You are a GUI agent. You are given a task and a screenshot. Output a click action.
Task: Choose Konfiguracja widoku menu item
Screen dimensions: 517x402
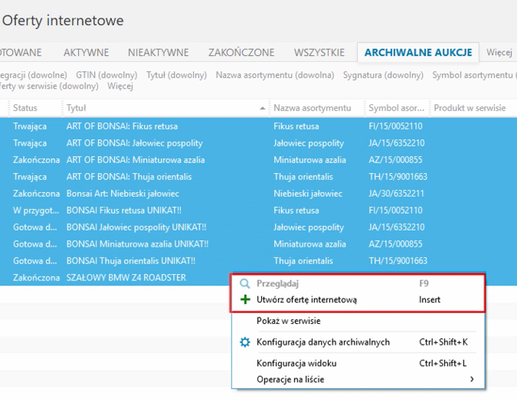(296, 363)
